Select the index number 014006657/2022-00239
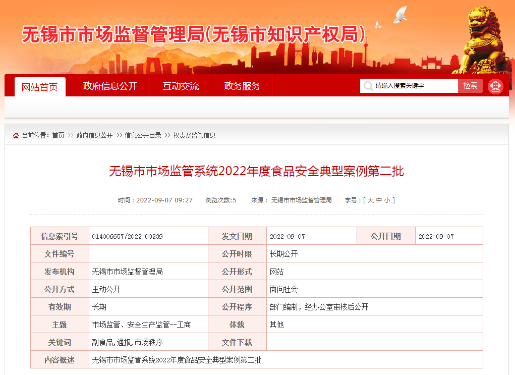Image resolution: width=515 pixels, height=375 pixels. pos(128,237)
